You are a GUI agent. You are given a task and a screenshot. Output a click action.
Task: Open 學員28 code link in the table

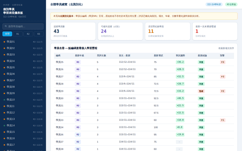pyautogui.click(x=60, y=84)
